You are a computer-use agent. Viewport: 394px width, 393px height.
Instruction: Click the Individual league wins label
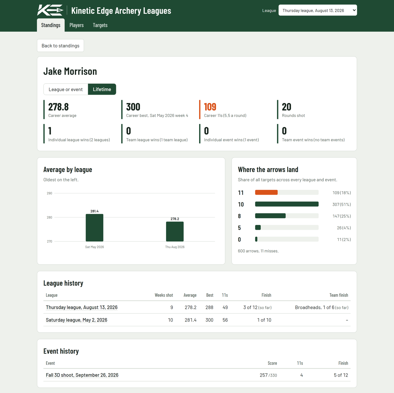79,140
